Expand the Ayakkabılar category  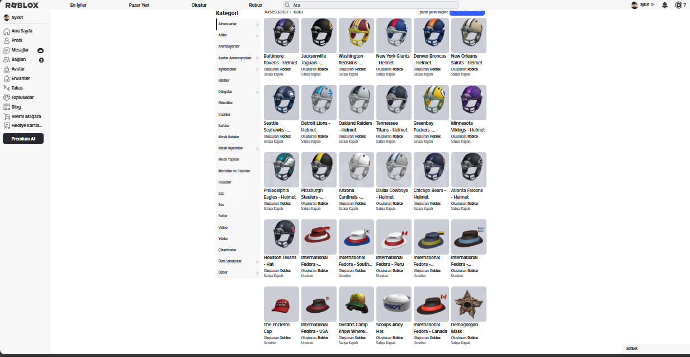coord(257,69)
